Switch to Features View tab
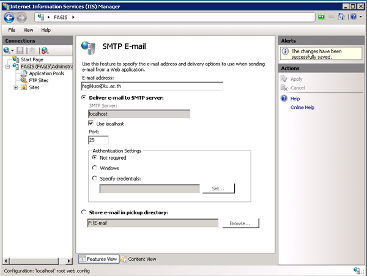The width and height of the screenshot is (367, 276). [98, 259]
